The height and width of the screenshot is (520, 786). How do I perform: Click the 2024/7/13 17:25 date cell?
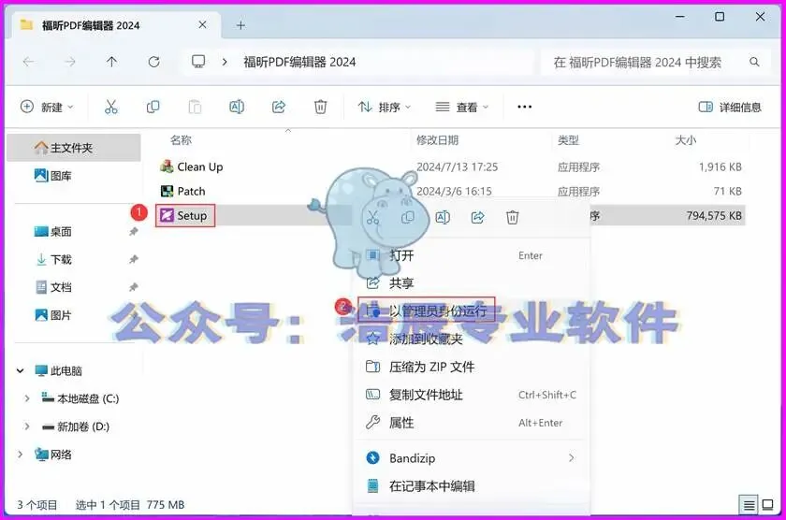click(458, 166)
